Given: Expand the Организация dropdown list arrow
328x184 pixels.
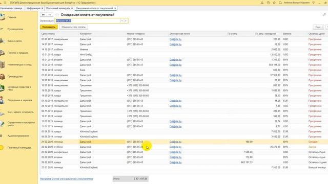Looking at the screenshot, I should coord(122,21).
